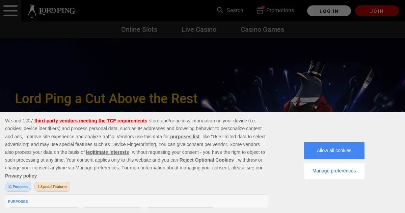Viewport: 405px width, 213px height.
Task: Click the Lord Ping logo
Action: [x=52, y=11]
